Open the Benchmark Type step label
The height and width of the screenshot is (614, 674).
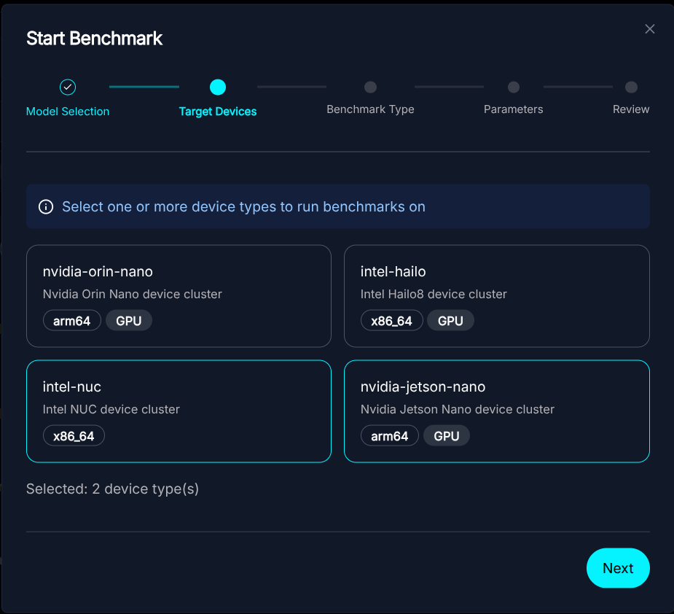(370, 109)
